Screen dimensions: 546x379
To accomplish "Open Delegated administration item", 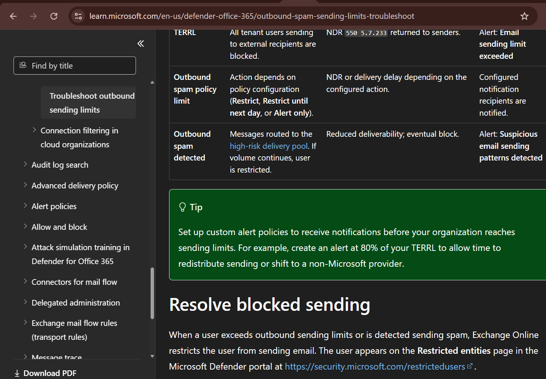I will 76,303.
